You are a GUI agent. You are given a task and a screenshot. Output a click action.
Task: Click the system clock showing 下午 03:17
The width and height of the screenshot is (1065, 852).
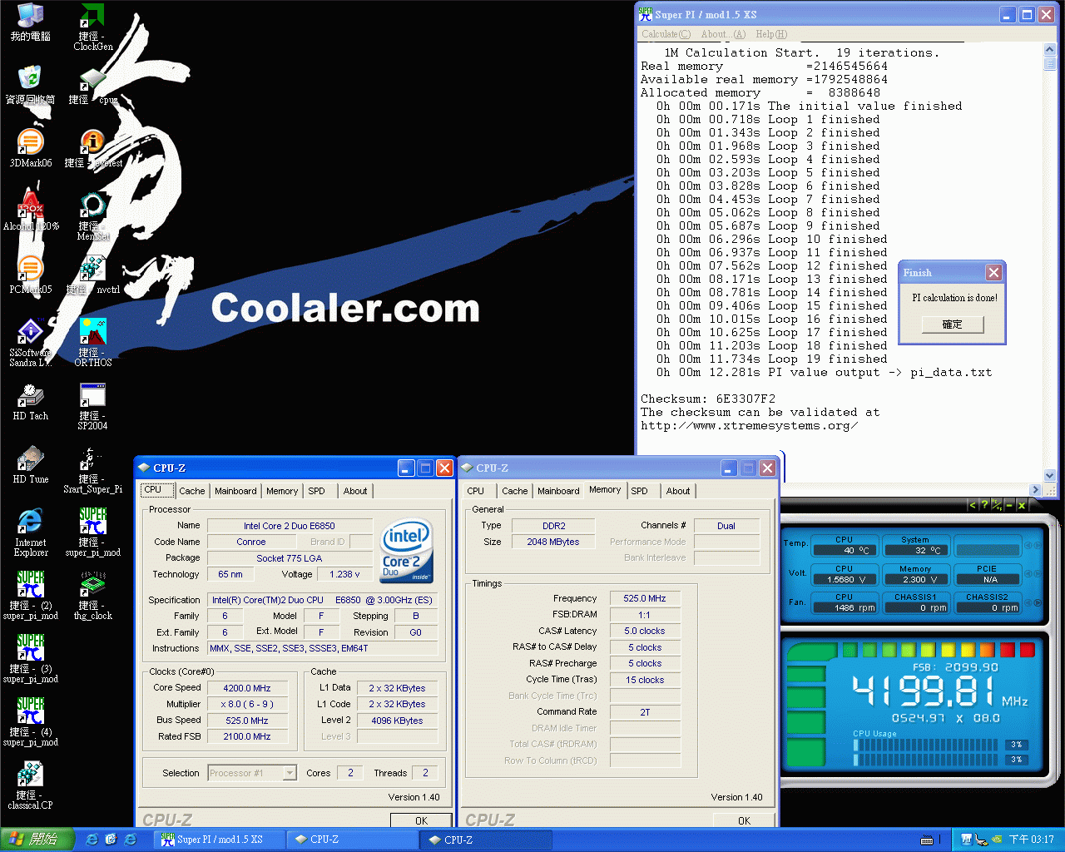click(x=1032, y=840)
